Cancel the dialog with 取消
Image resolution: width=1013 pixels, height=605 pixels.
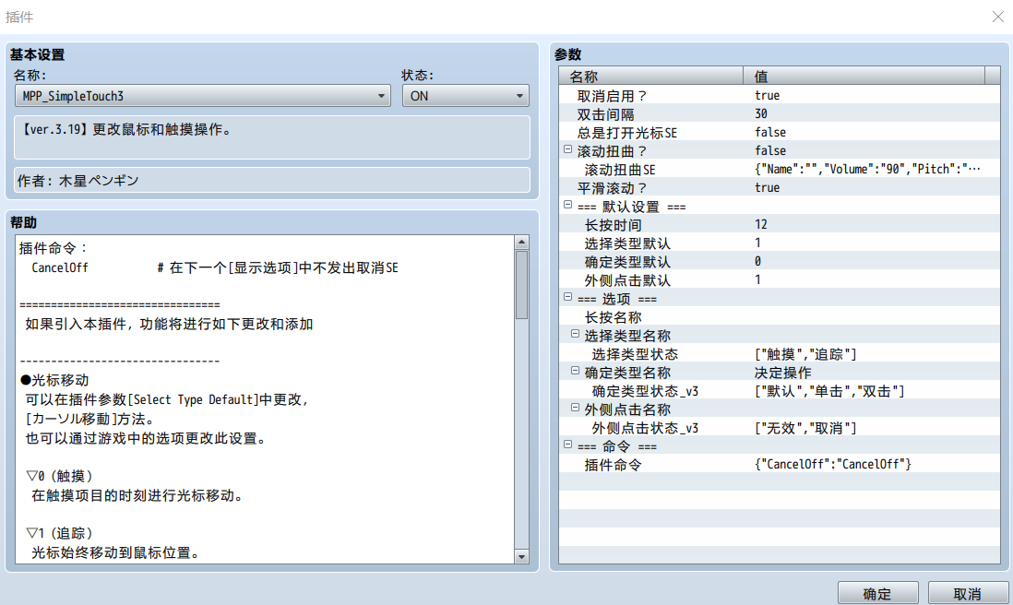click(x=968, y=593)
